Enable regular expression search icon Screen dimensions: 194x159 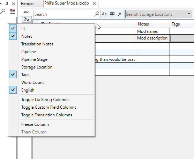pyautogui.click(x=120, y=14)
